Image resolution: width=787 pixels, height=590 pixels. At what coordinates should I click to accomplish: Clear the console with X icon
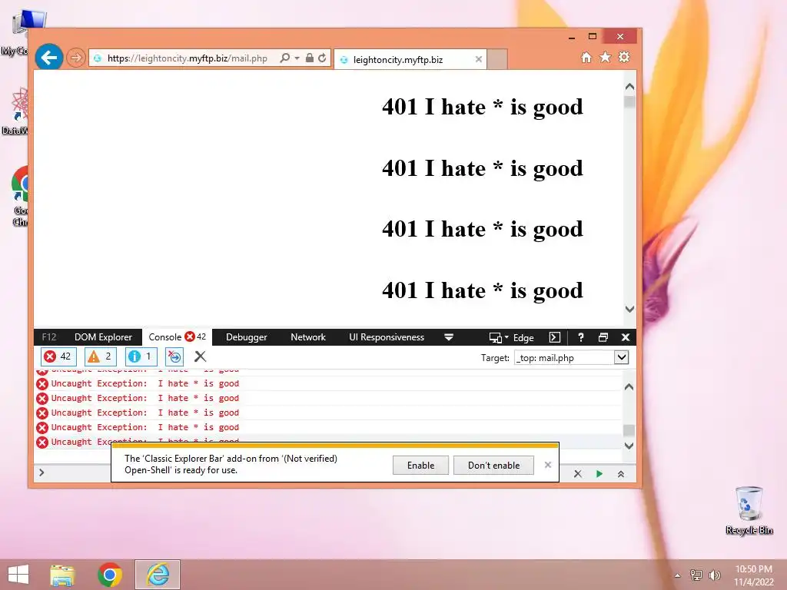pos(201,356)
